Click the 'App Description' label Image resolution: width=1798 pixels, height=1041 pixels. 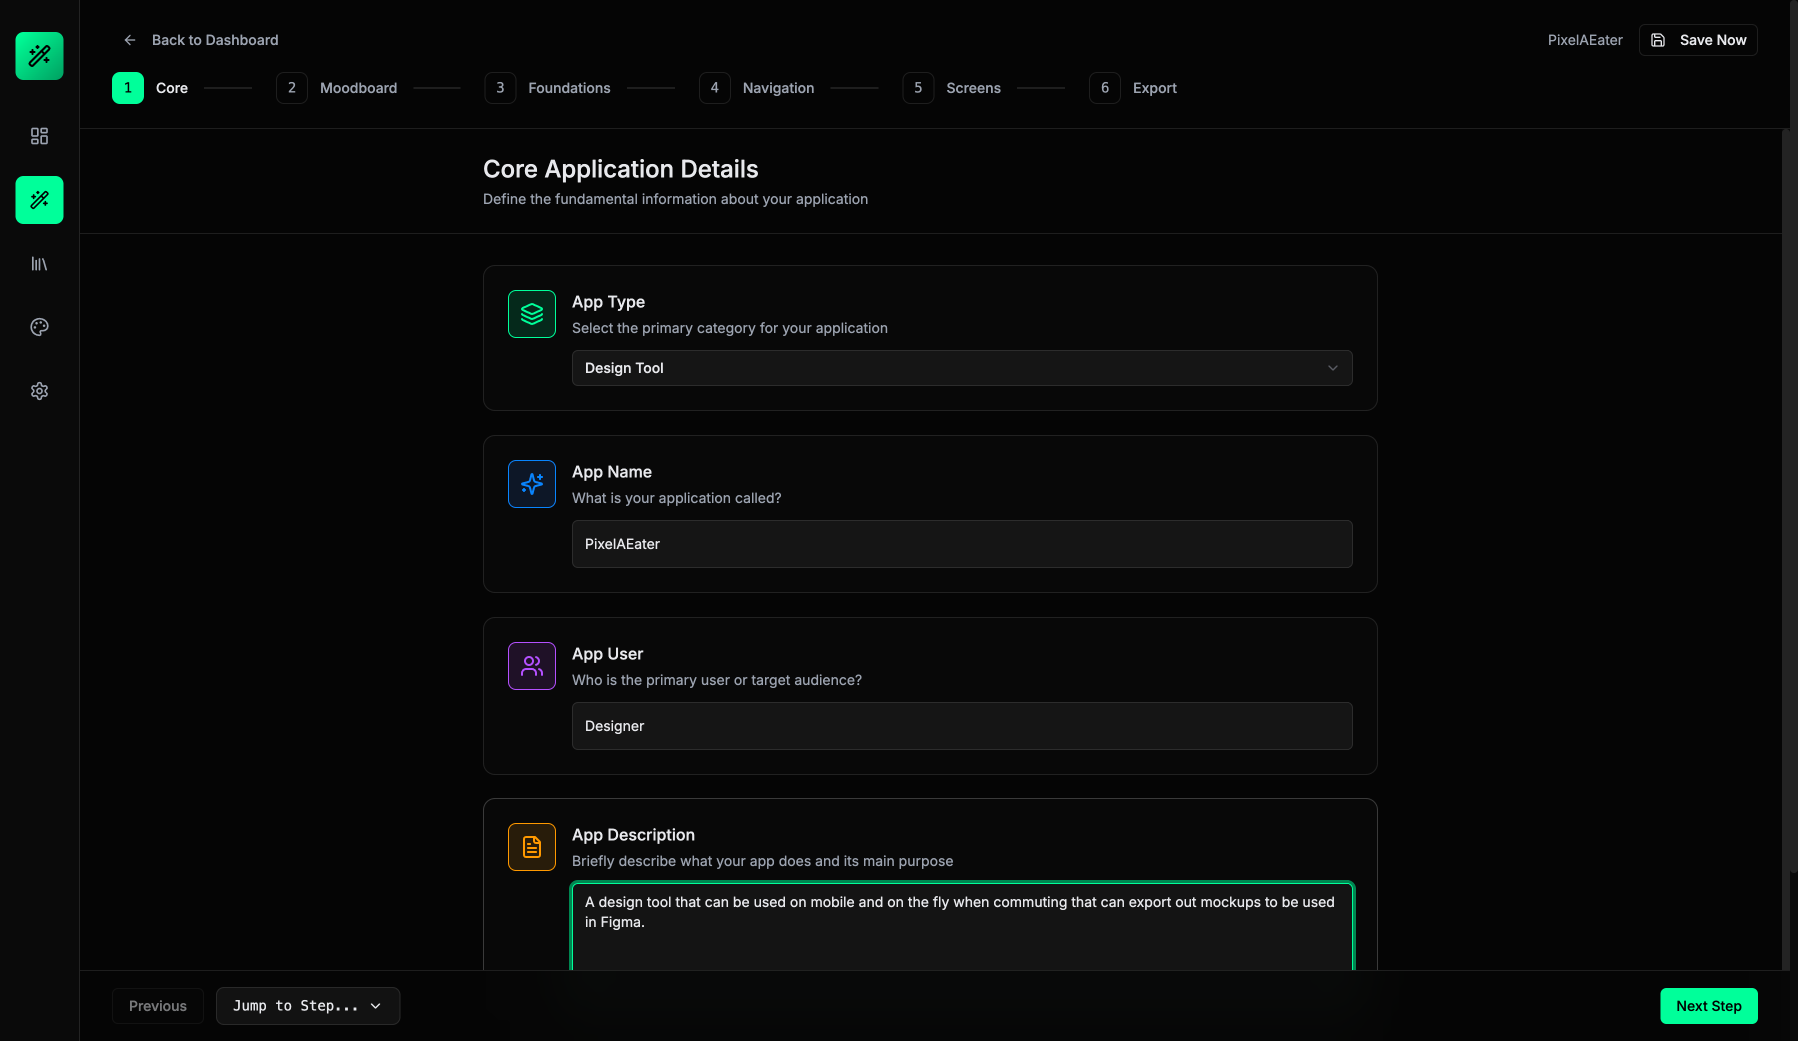[633, 835]
